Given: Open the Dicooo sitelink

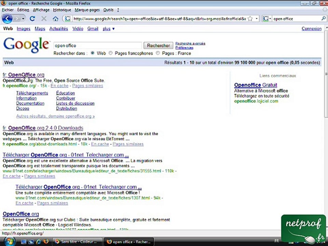Looking at the screenshot, I should [23, 108].
